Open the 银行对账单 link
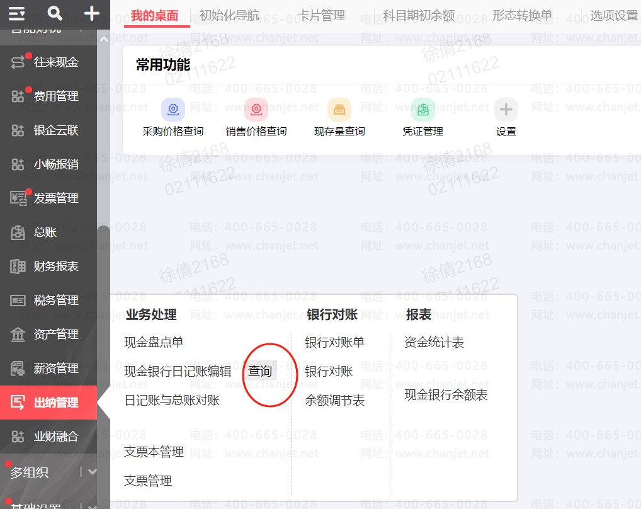 tap(334, 343)
